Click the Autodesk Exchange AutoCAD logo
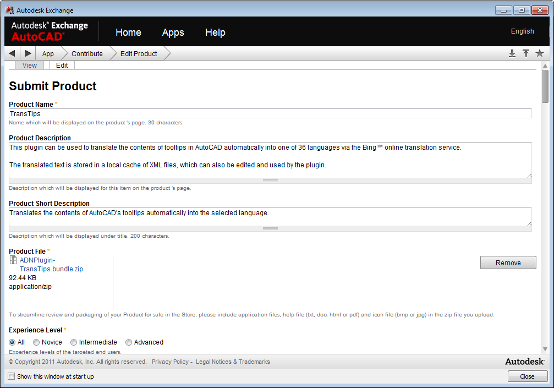The image size is (554, 388). pos(50,31)
